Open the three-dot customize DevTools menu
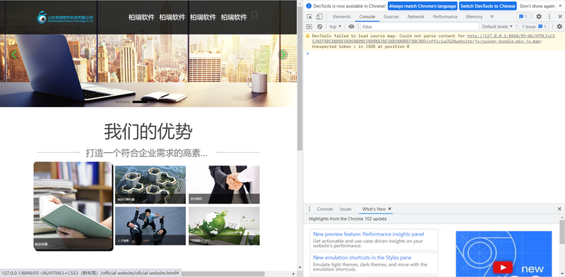 549,16
